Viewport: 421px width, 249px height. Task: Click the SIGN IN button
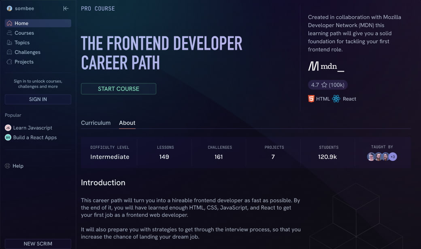click(x=38, y=99)
